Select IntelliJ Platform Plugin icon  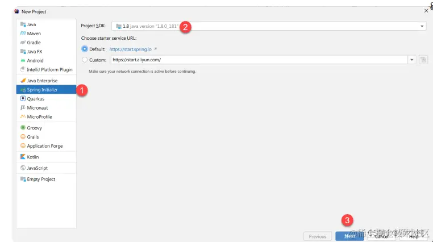pos(23,69)
